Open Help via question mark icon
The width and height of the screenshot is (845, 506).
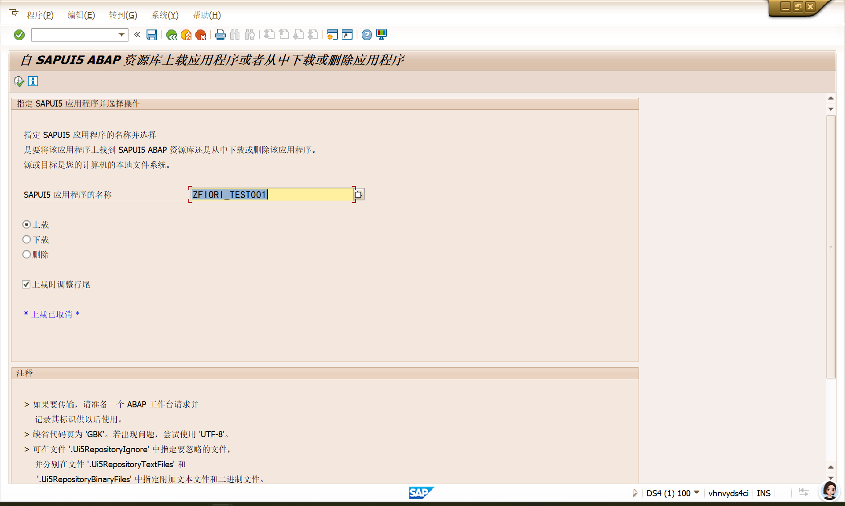tap(367, 35)
